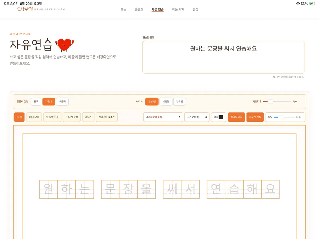The height and width of the screenshot is (239, 319).
Task: Tap the 서 practice cell
Action: pyautogui.click(x=190, y=189)
